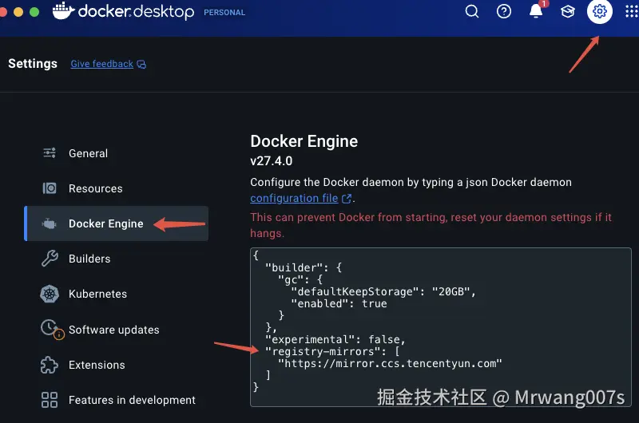Open the notifications bell

coord(536,11)
